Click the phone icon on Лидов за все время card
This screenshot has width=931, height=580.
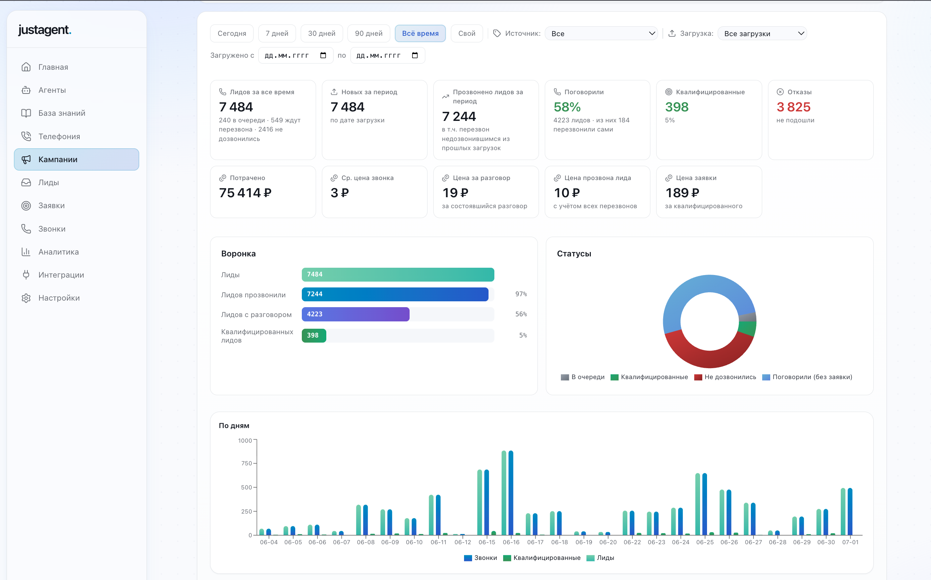click(x=223, y=92)
